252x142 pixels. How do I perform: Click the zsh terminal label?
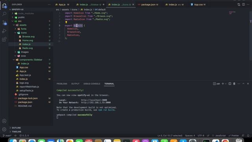(216, 84)
